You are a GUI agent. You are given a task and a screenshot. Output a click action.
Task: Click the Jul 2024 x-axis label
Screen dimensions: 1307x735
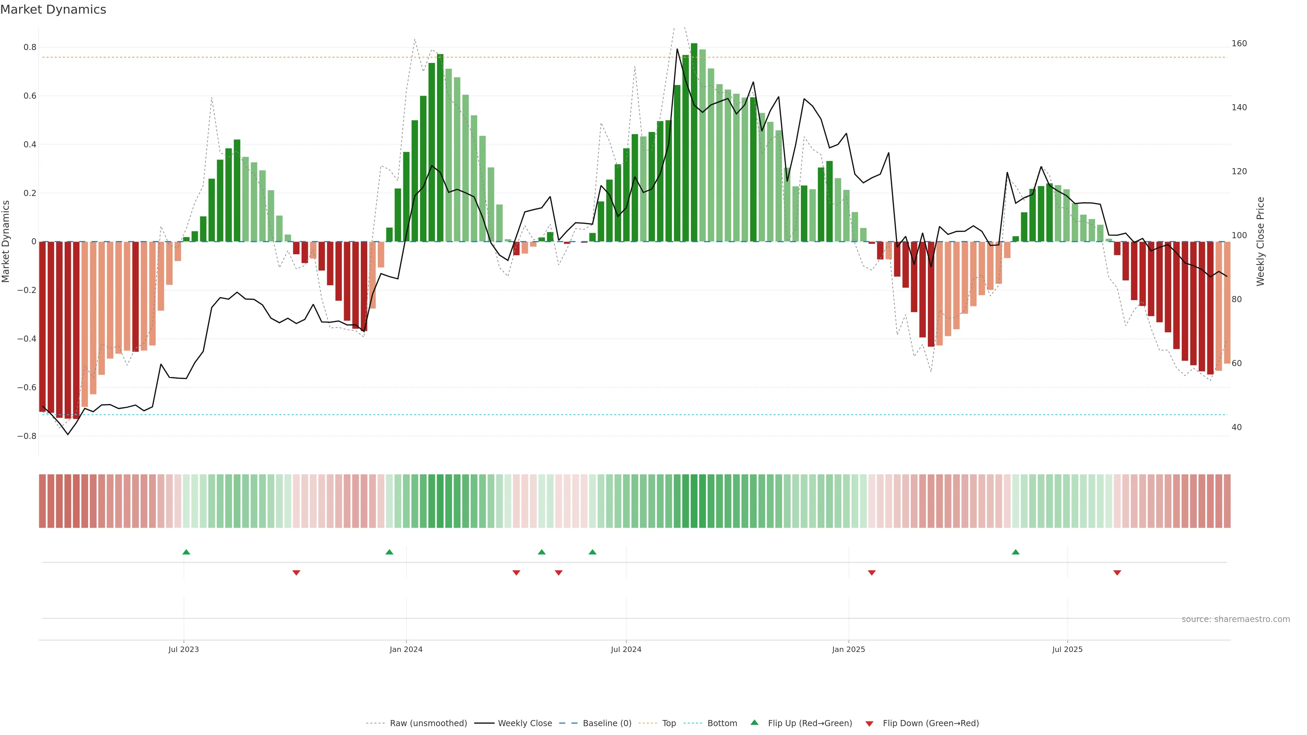[626, 649]
